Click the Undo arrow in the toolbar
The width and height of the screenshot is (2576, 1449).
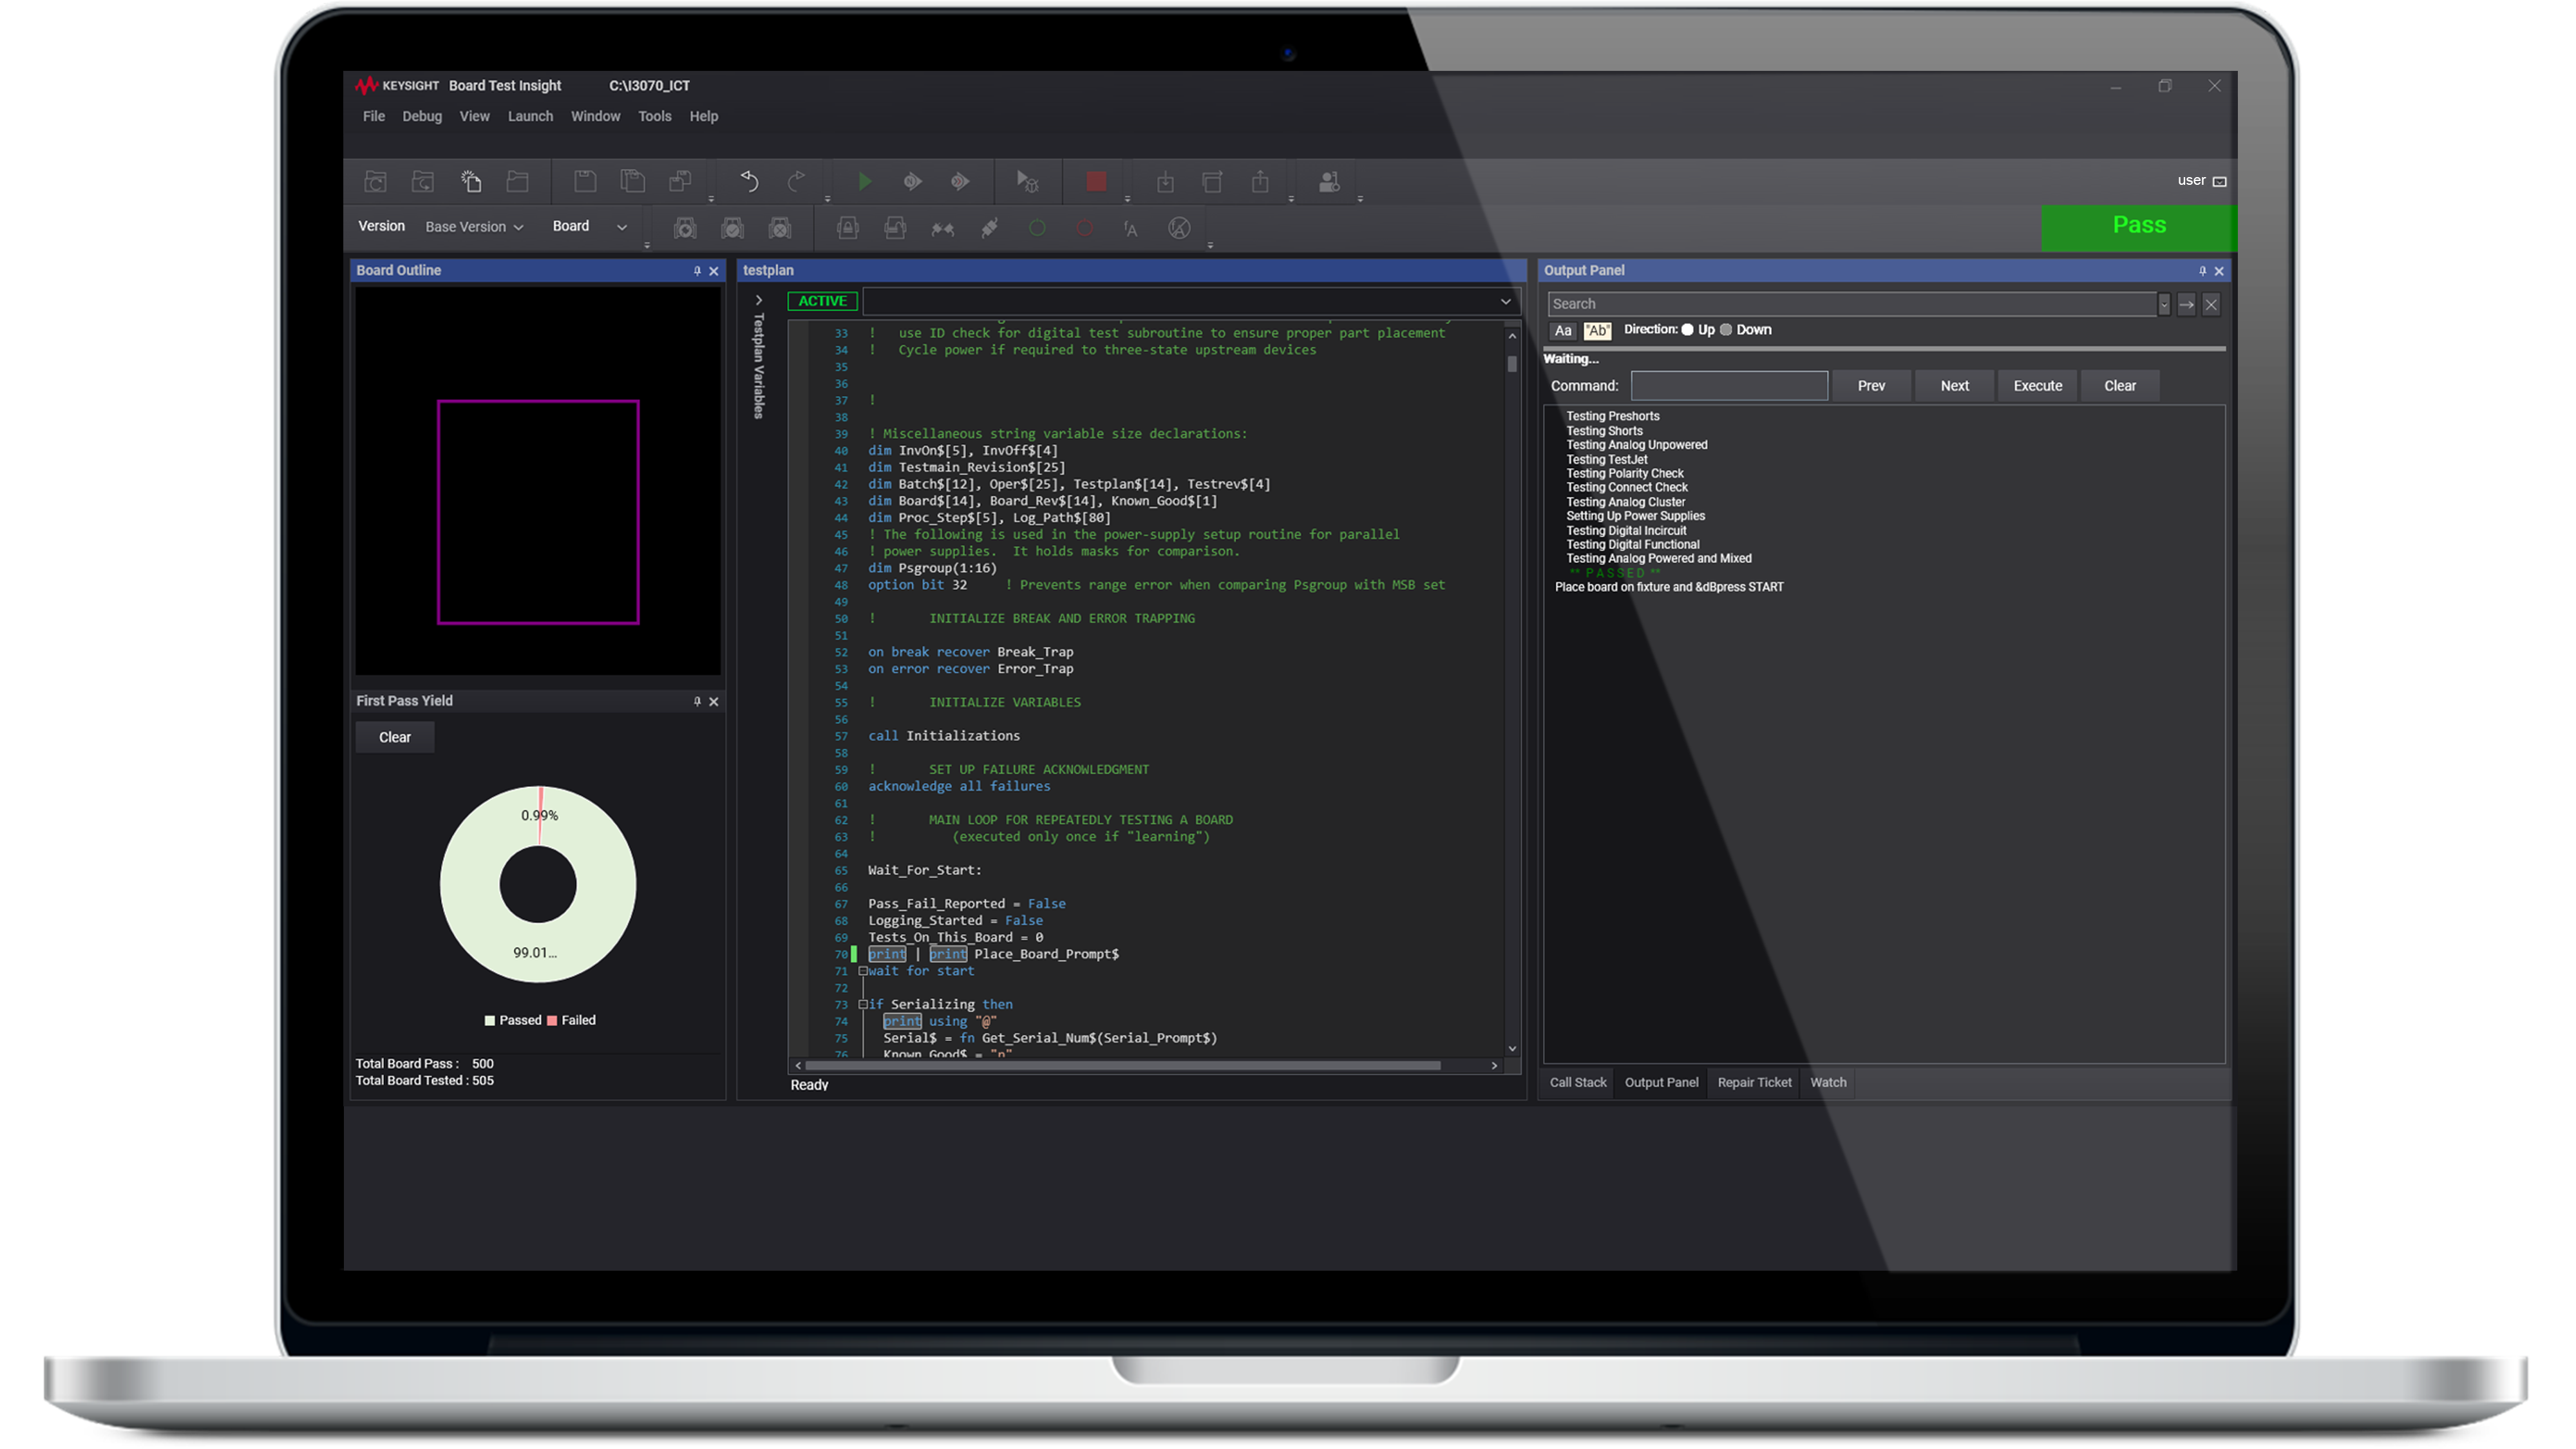coord(749,181)
